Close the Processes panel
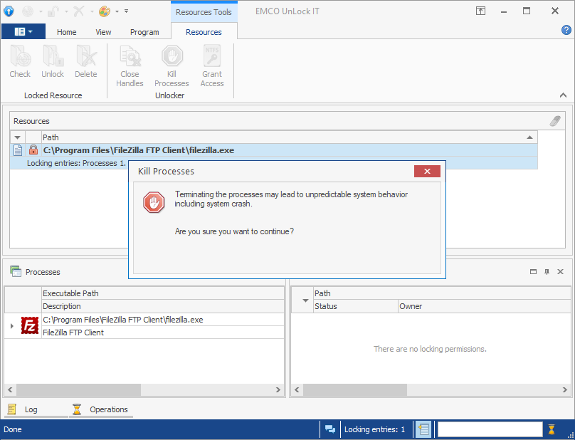This screenshot has height=440, width=575. point(560,271)
